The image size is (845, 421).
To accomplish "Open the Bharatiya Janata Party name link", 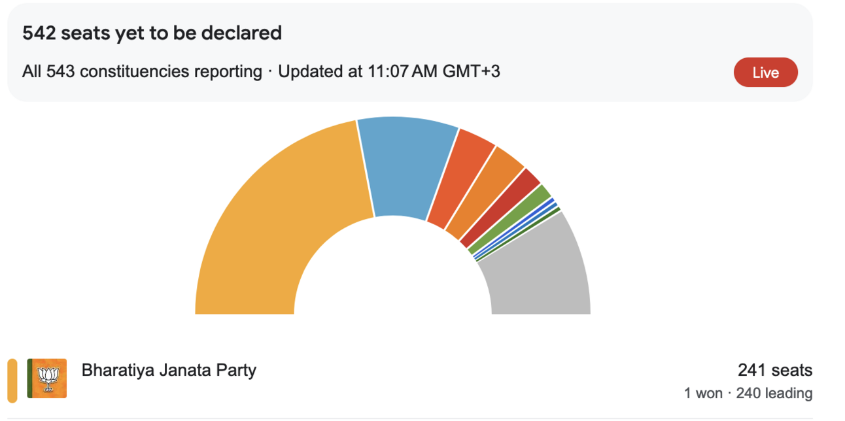I will pyautogui.click(x=169, y=370).
